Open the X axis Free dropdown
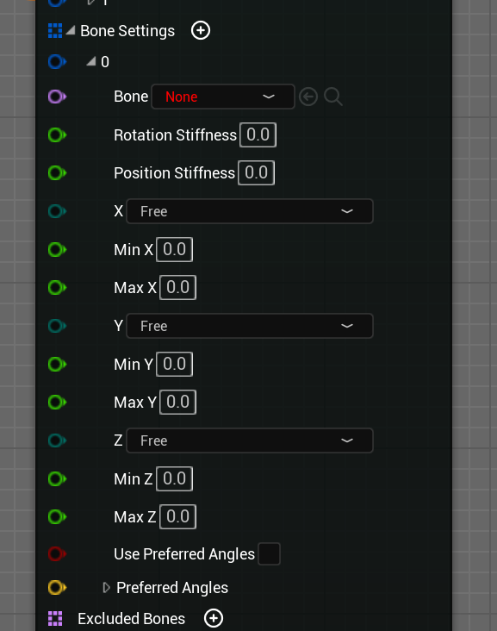The image size is (497, 631). pyautogui.click(x=250, y=211)
